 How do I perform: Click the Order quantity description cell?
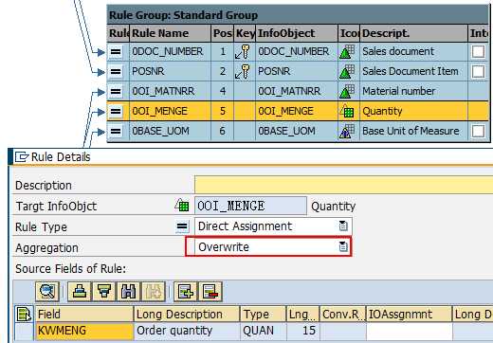point(187,331)
